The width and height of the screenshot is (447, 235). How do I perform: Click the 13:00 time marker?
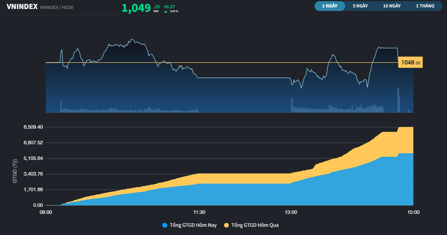(x=291, y=212)
